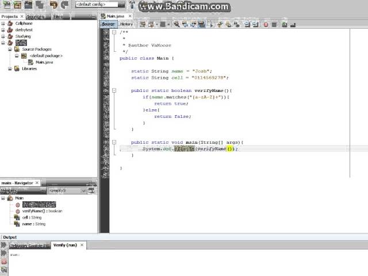Click the Shift Line Right icon
368x276 pixels.
pos(255,24)
